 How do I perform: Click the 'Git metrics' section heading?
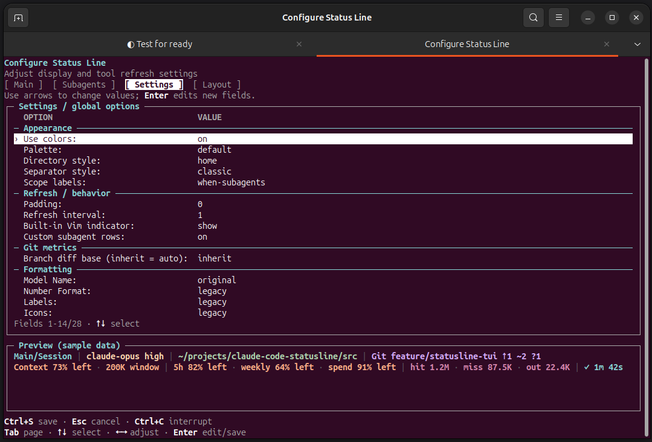pos(50,248)
